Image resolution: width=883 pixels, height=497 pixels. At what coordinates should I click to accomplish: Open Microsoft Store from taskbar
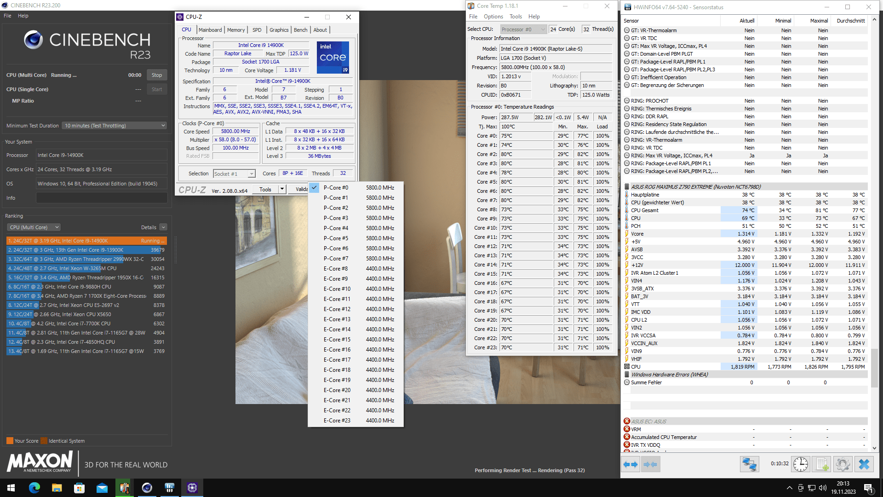(79, 488)
